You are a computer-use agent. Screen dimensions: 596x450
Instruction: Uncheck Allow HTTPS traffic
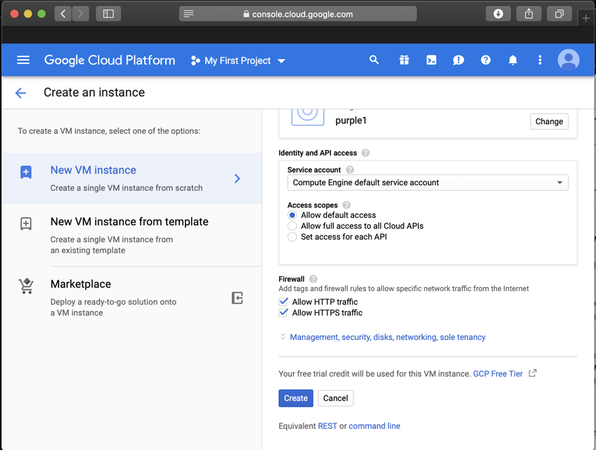[x=283, y=313]
